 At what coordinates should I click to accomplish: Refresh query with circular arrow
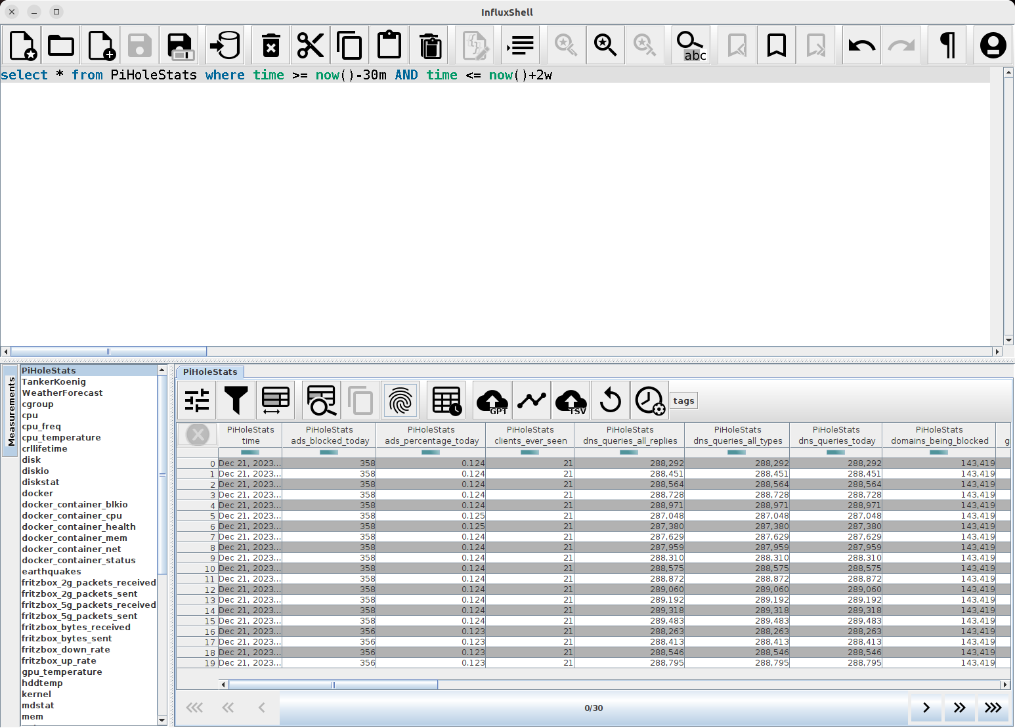tap(611, 400)
